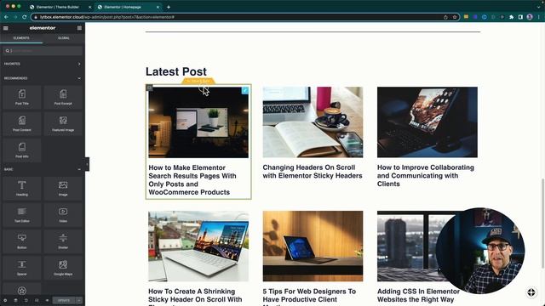Select the Post Title widget
The width and height of the screenshot is (545, 306).
point(22,97)
